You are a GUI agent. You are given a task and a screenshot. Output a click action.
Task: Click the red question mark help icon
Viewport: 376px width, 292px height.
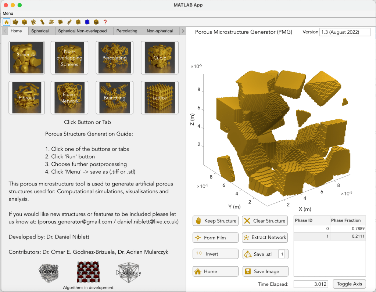105,22
